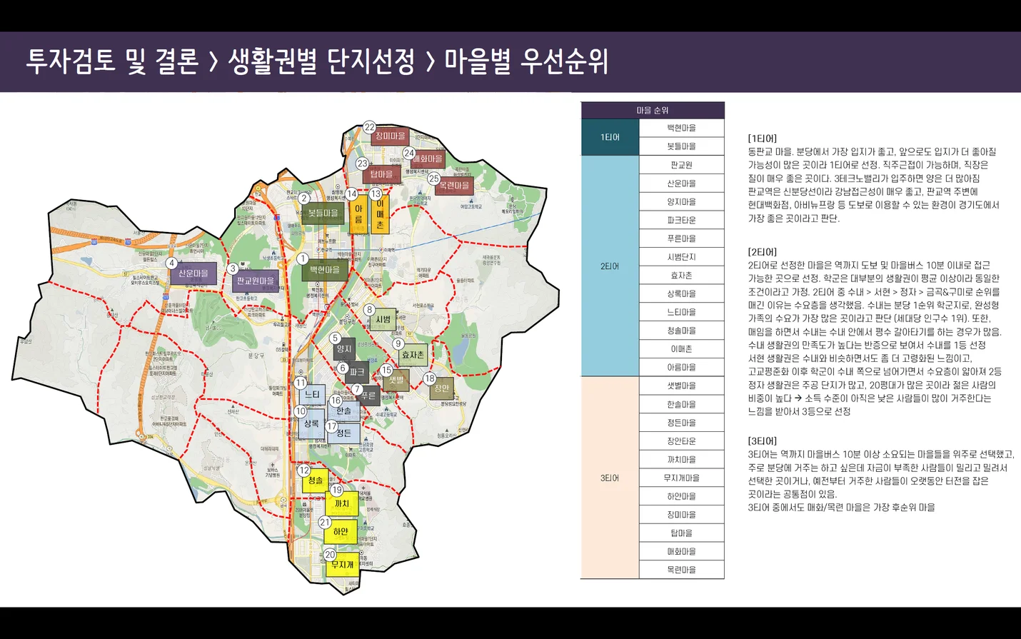1021x639 pixels.
Task: Click the orange 아름 map label
Action: (x=358, y=214)
